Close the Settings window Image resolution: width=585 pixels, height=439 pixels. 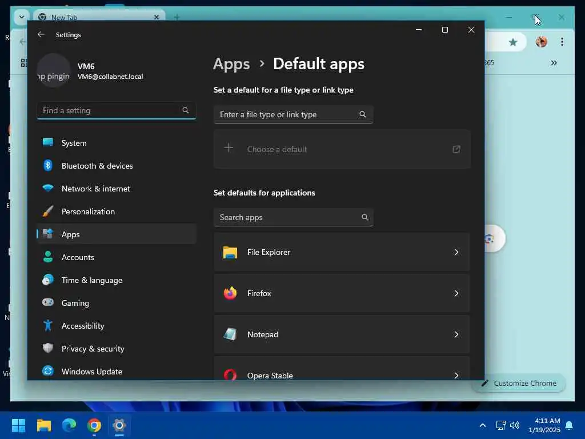click(471, 30)
